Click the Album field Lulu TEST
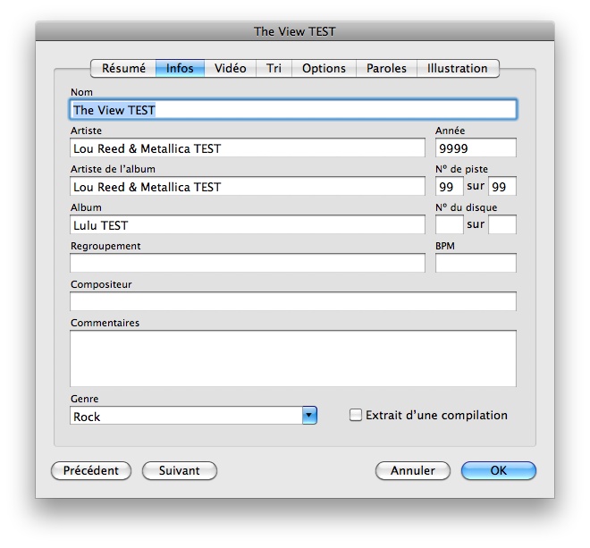The image size is (590, 548). point(248,224)
